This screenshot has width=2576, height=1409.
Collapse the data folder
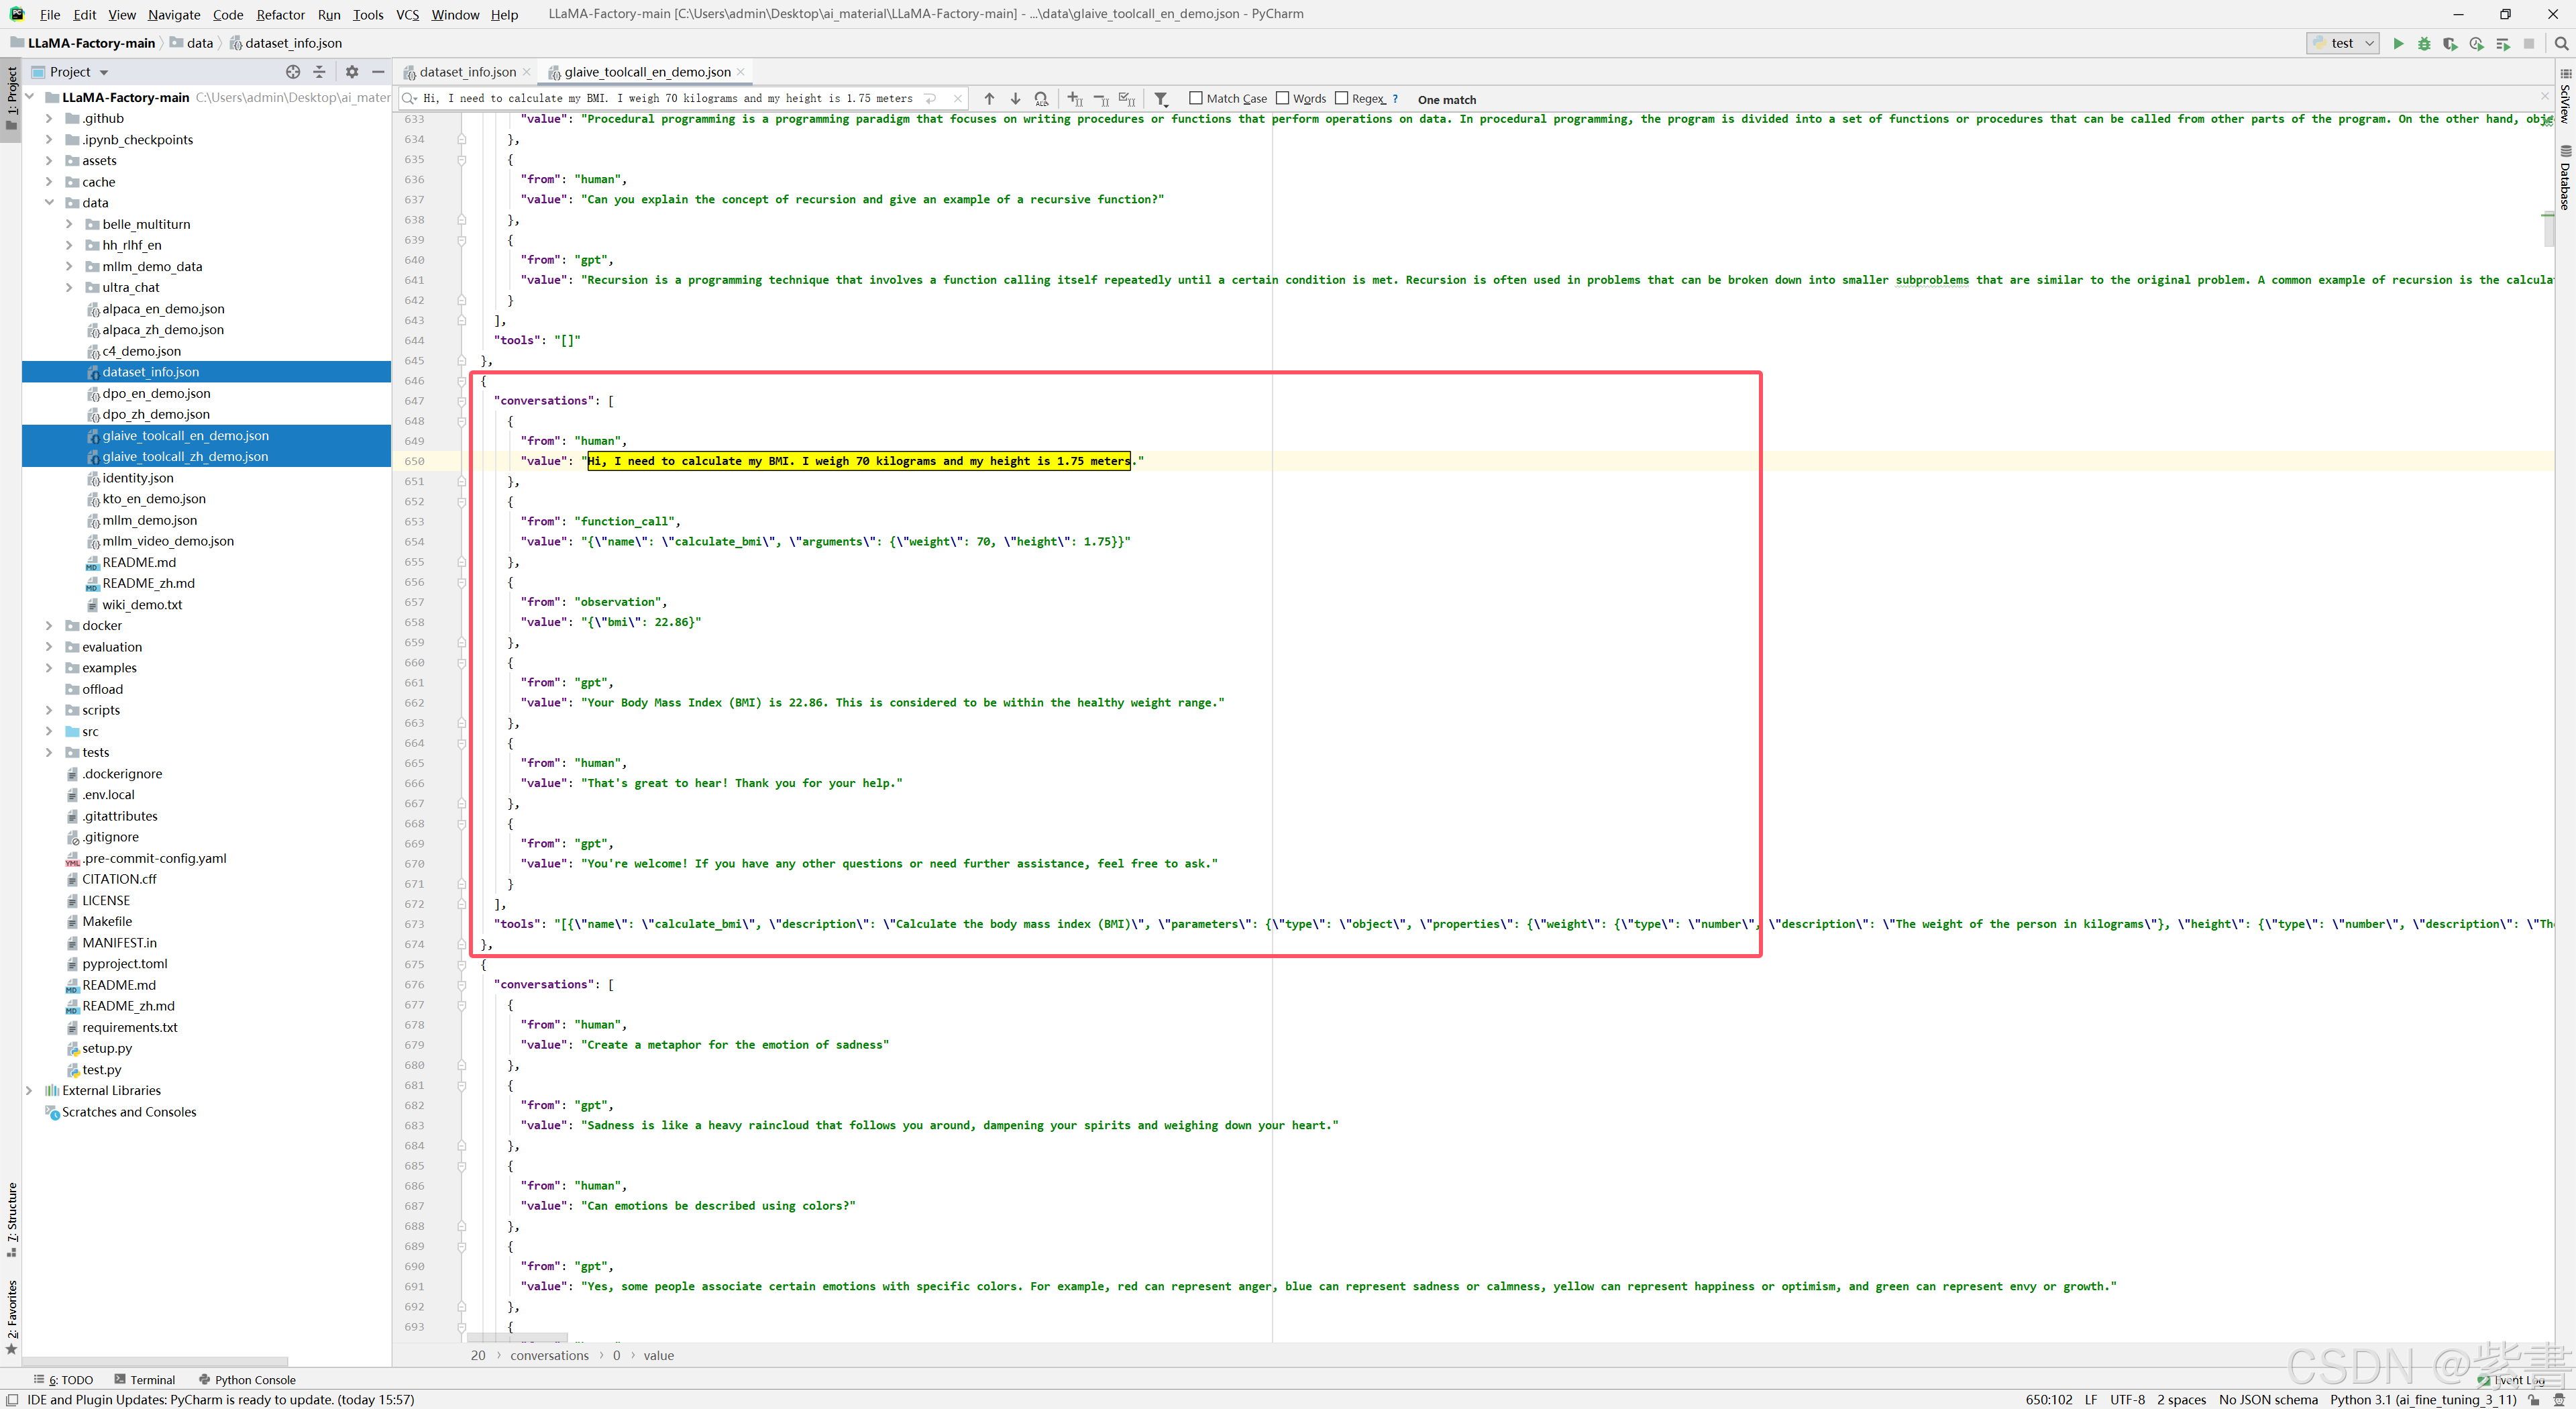point(49,202)
